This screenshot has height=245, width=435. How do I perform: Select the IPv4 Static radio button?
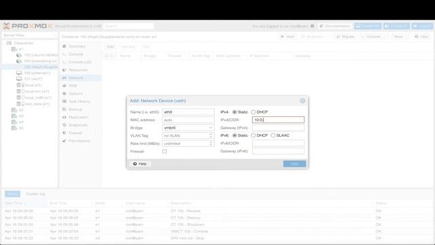point(234,112)
